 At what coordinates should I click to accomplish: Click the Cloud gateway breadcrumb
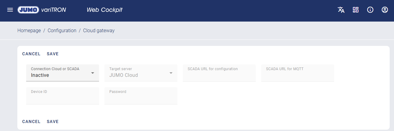(x=99, y=31)
